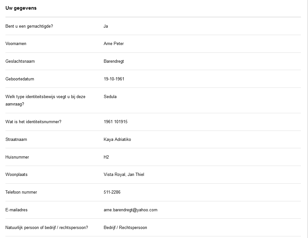Image resolution: width=308 pixels, height=238 pixels.
Task: Click the identity document type "Sedula"
Action: coord(110,96)
